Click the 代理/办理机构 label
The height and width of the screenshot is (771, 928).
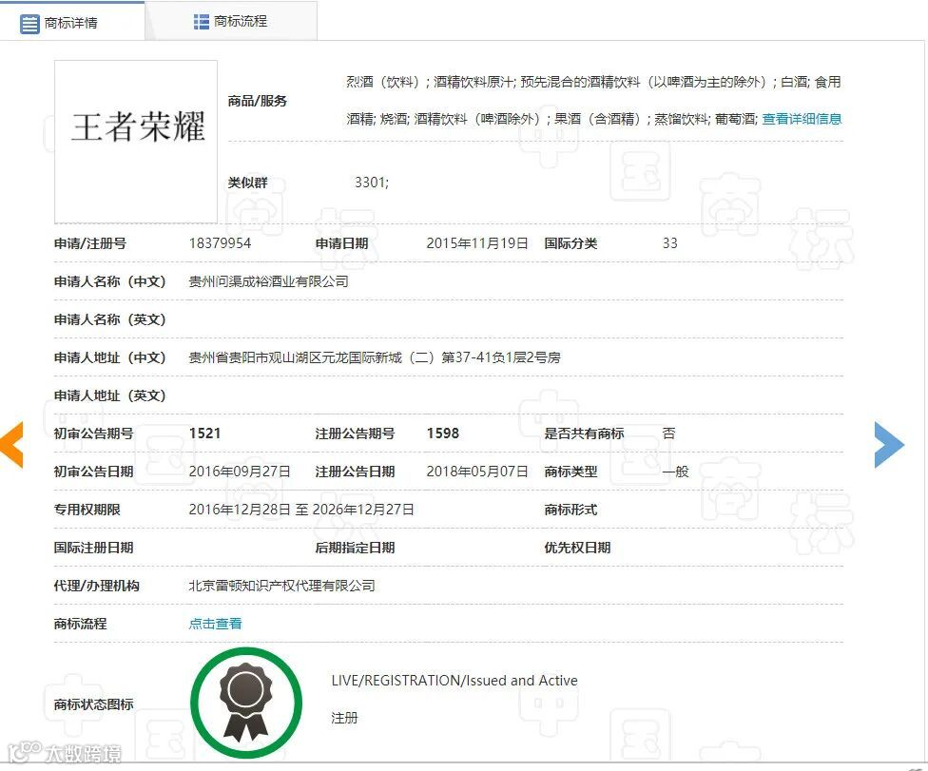[x=96, y=586]
